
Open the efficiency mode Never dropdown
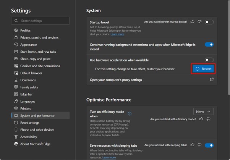pyautogui.click(x=204, y=112)
